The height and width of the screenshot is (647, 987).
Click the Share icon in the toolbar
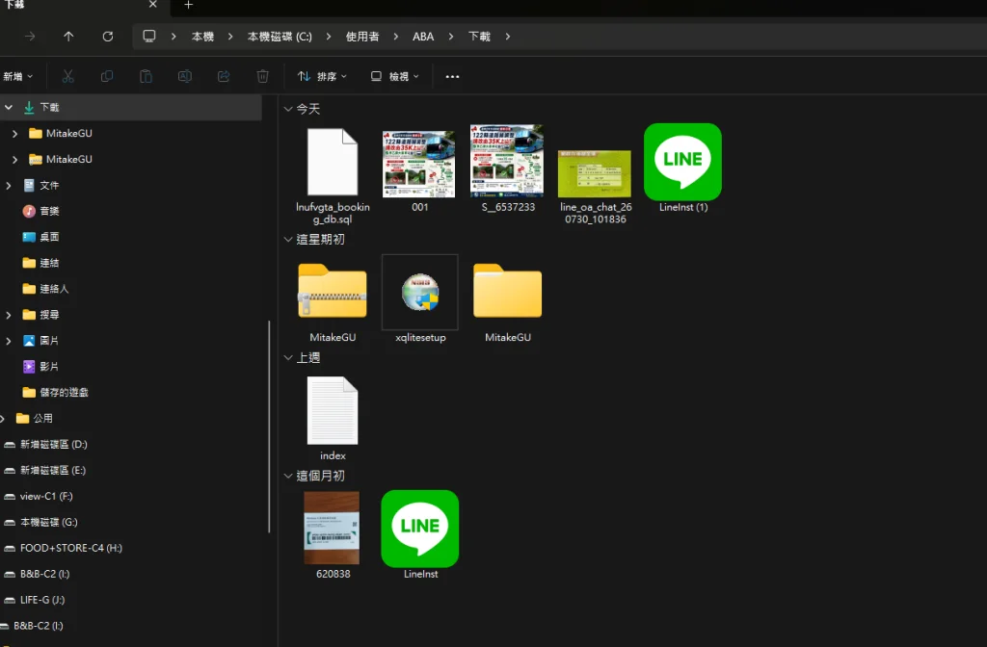224,76
